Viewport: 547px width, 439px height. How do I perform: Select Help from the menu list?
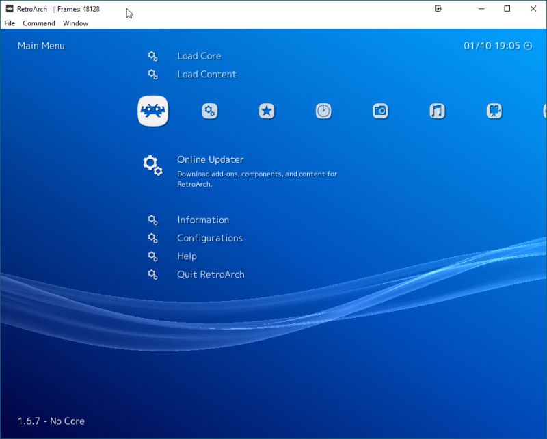point(187,256)
